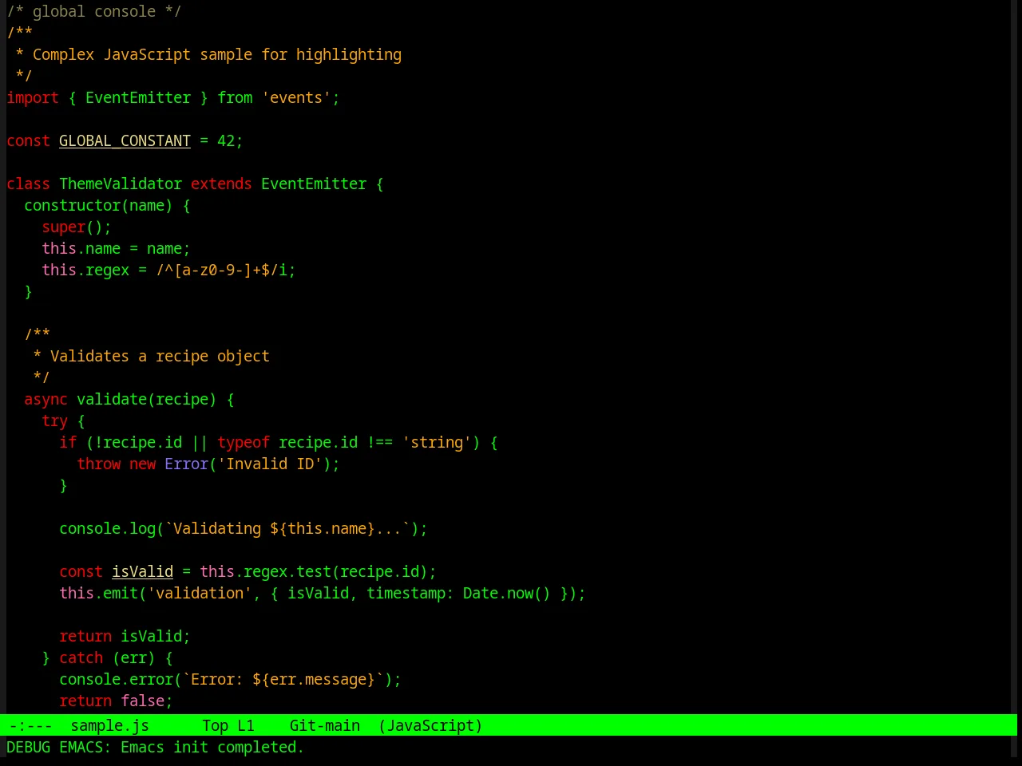Click the Top position indicator in mode line
Image resolution: width=1022 pixels, height=766 pixels.
[x=215, y=725]
